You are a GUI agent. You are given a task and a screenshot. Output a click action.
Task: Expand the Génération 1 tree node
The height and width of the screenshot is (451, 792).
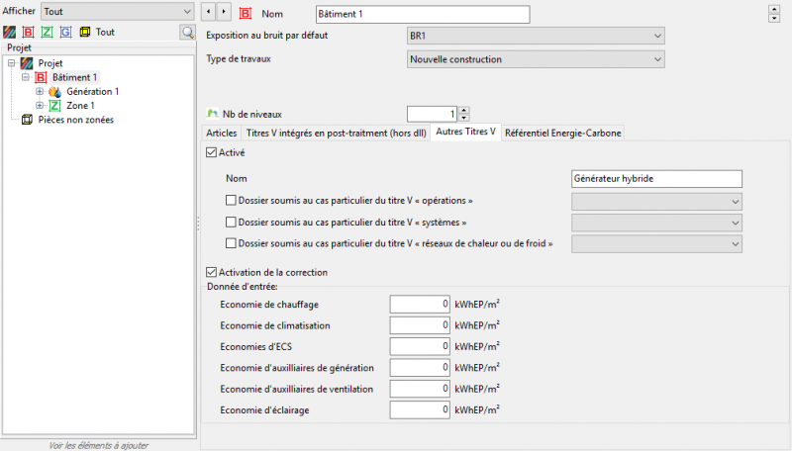tap(40, 91)
